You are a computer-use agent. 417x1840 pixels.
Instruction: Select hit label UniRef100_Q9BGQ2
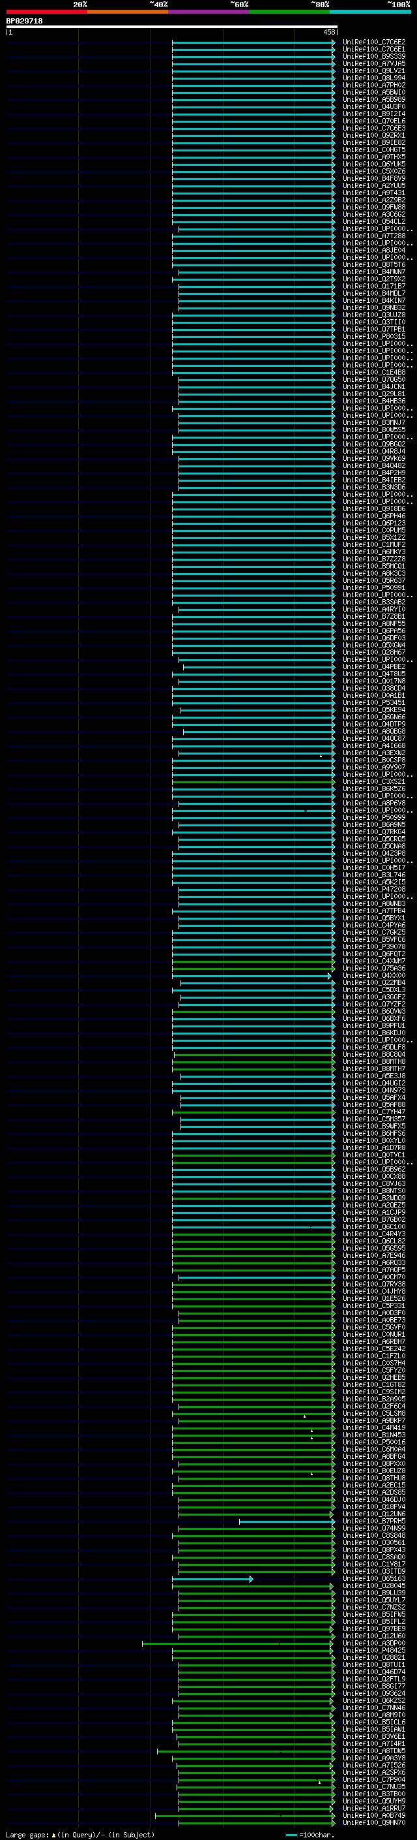pos(373,444)
